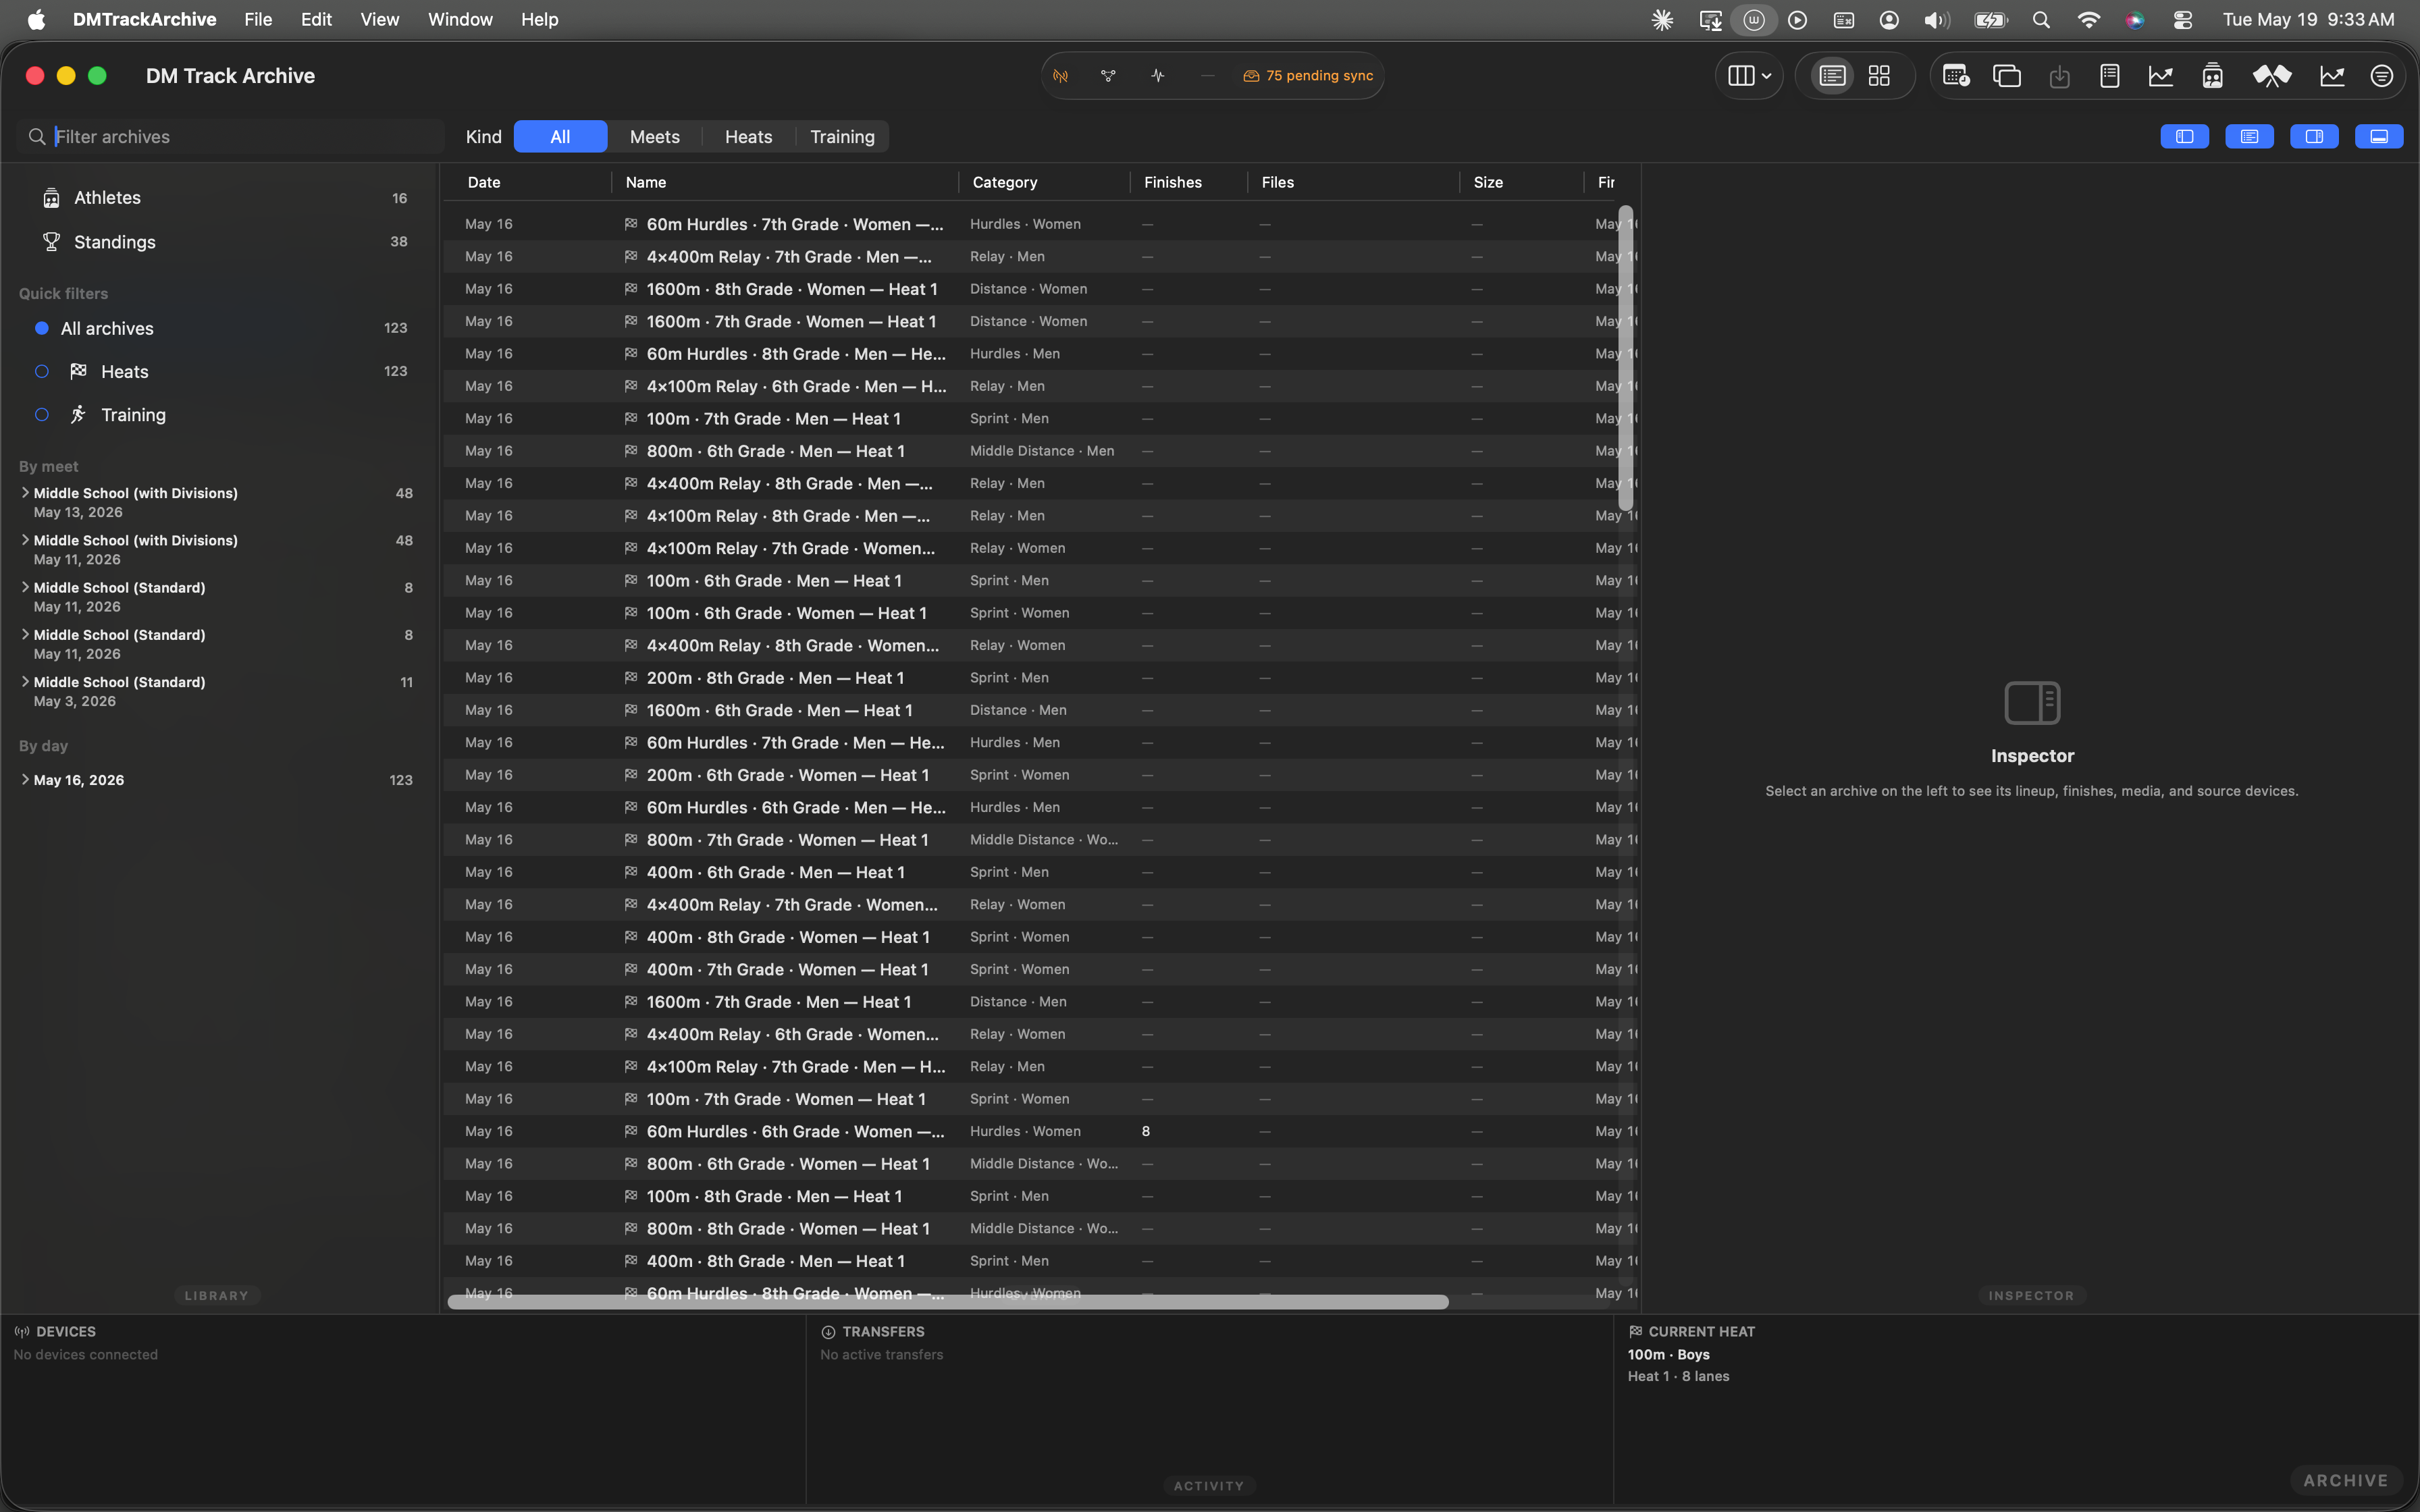Image resolution: width=2420 pixels, height=1512 pixels.
Task: Click the first trend chart toolbar icon
Action: coord(2161,76)
